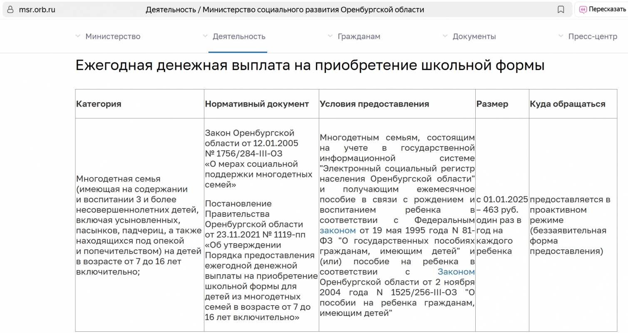Click the 'Категория' table column header
The image size is (628, 333).
coord(99,104)
